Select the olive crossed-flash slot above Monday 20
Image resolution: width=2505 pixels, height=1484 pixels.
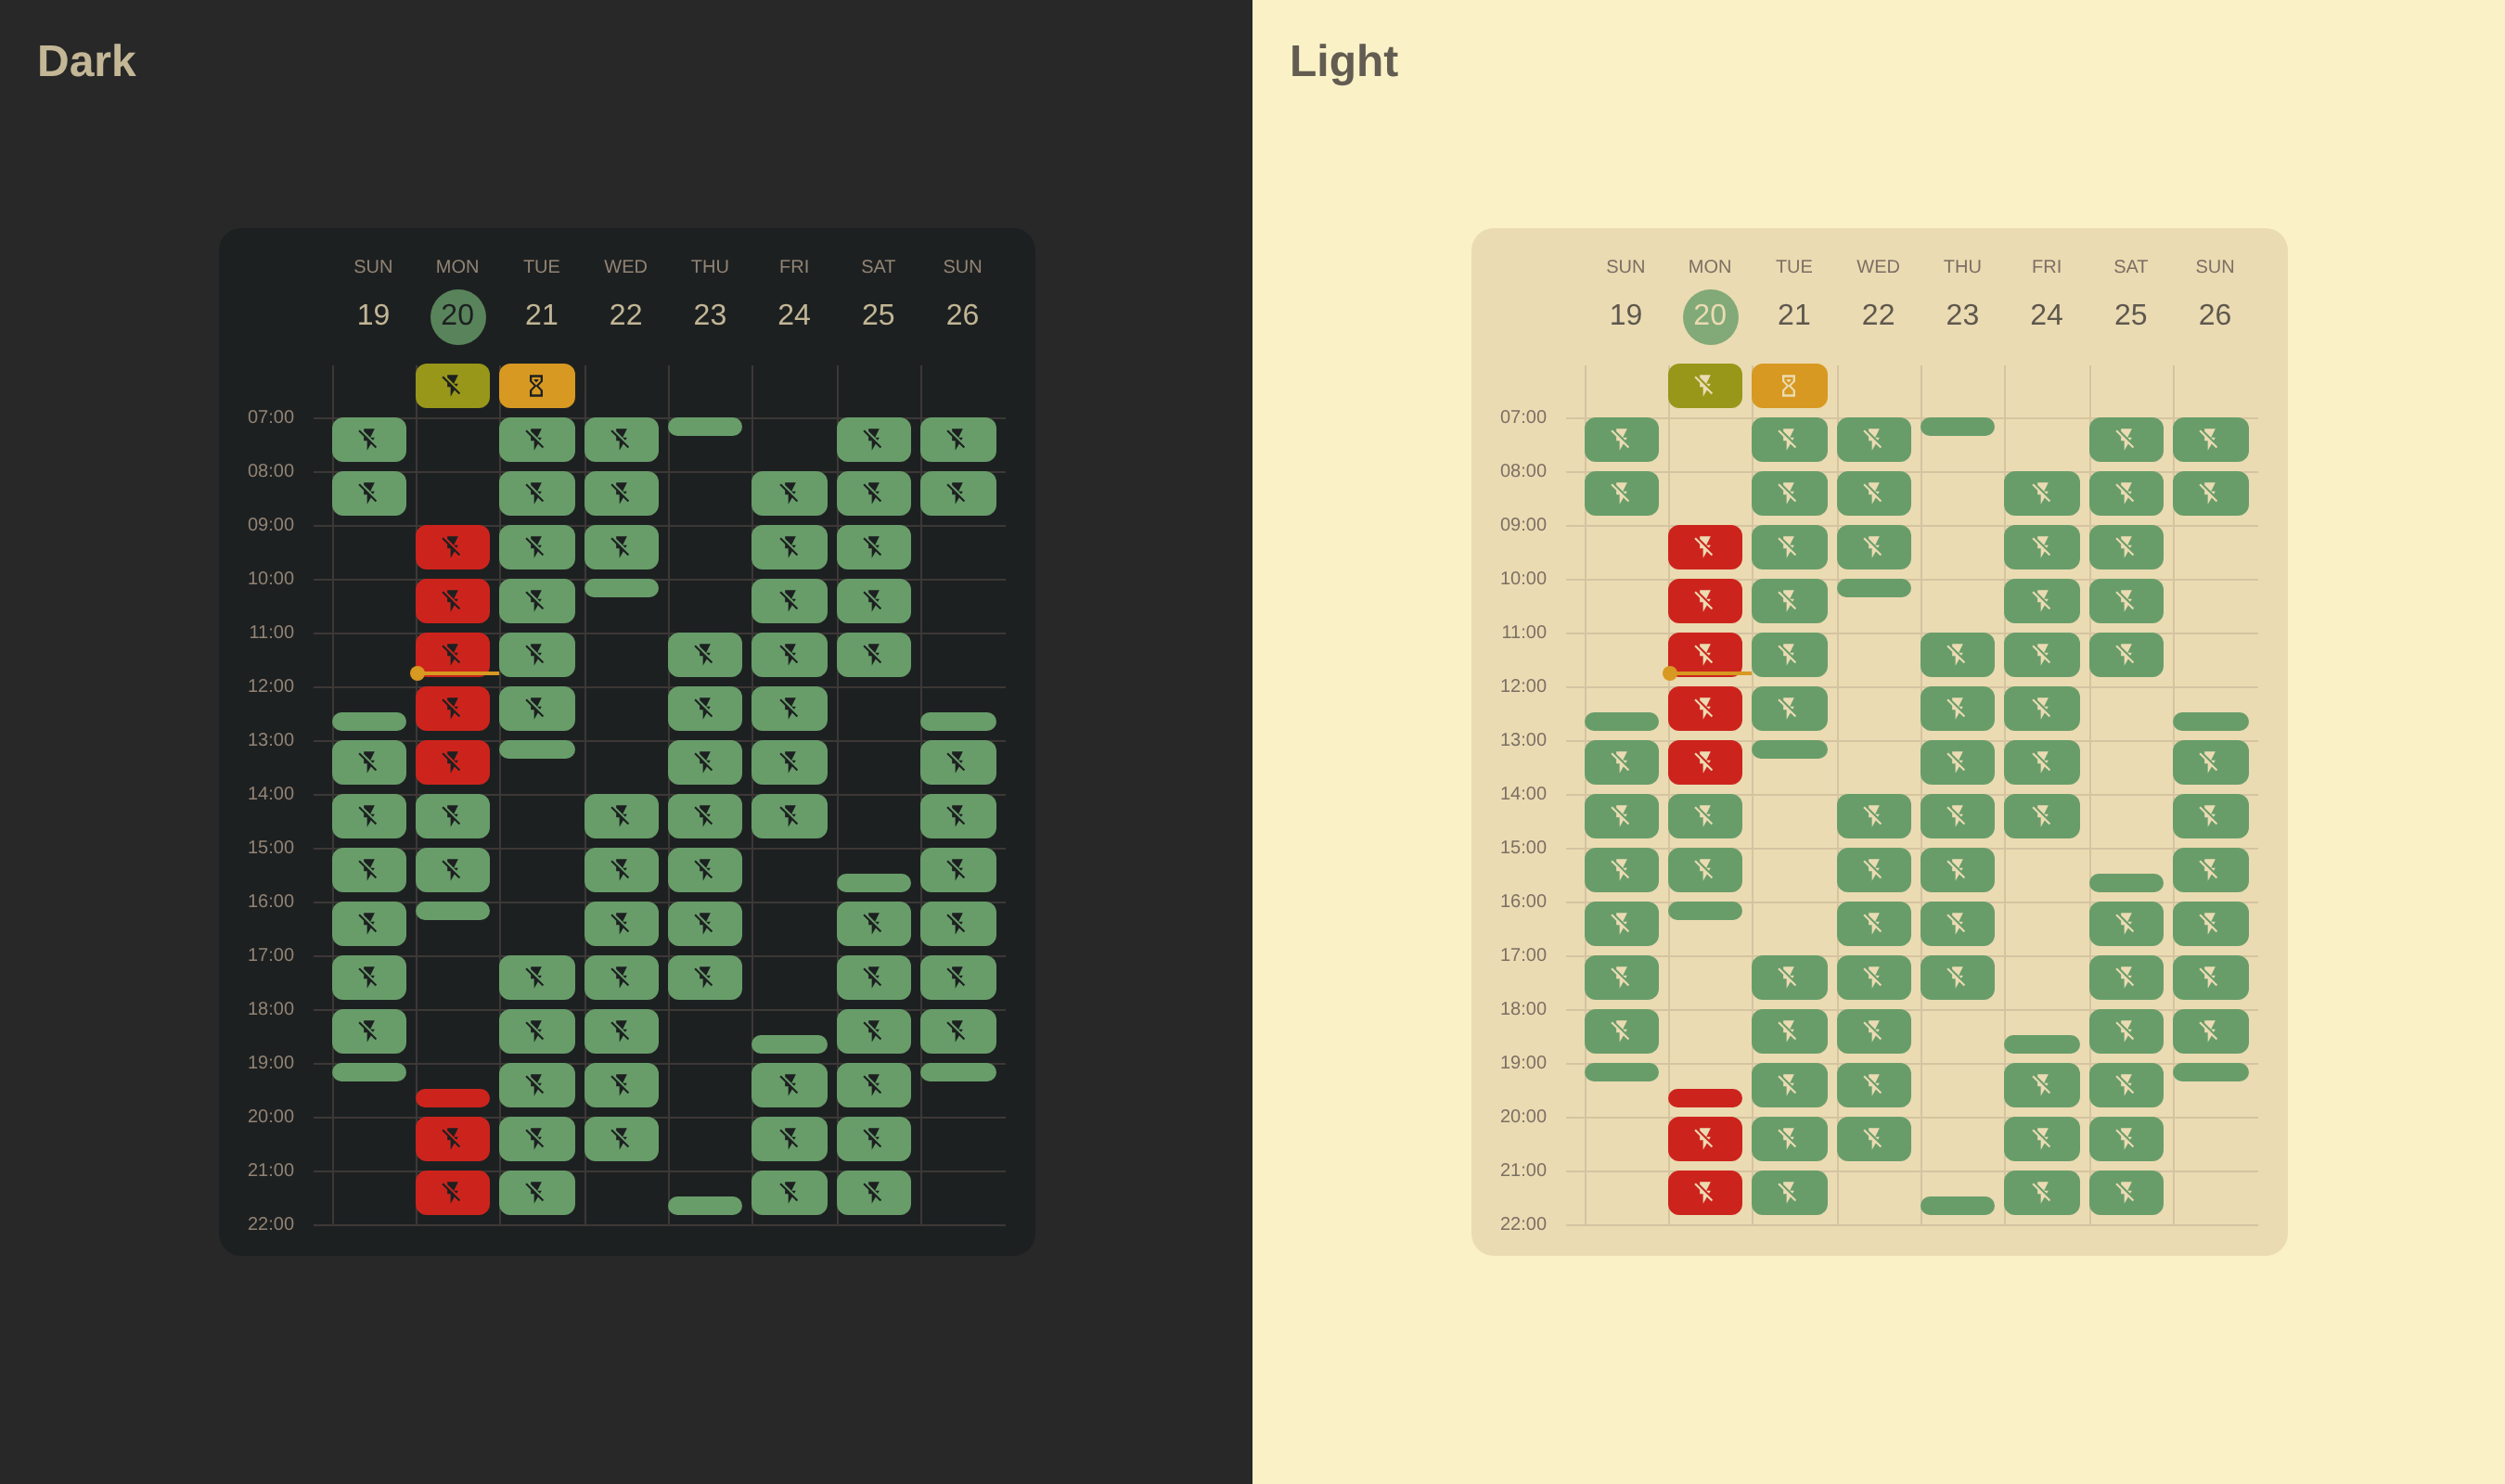453,385
